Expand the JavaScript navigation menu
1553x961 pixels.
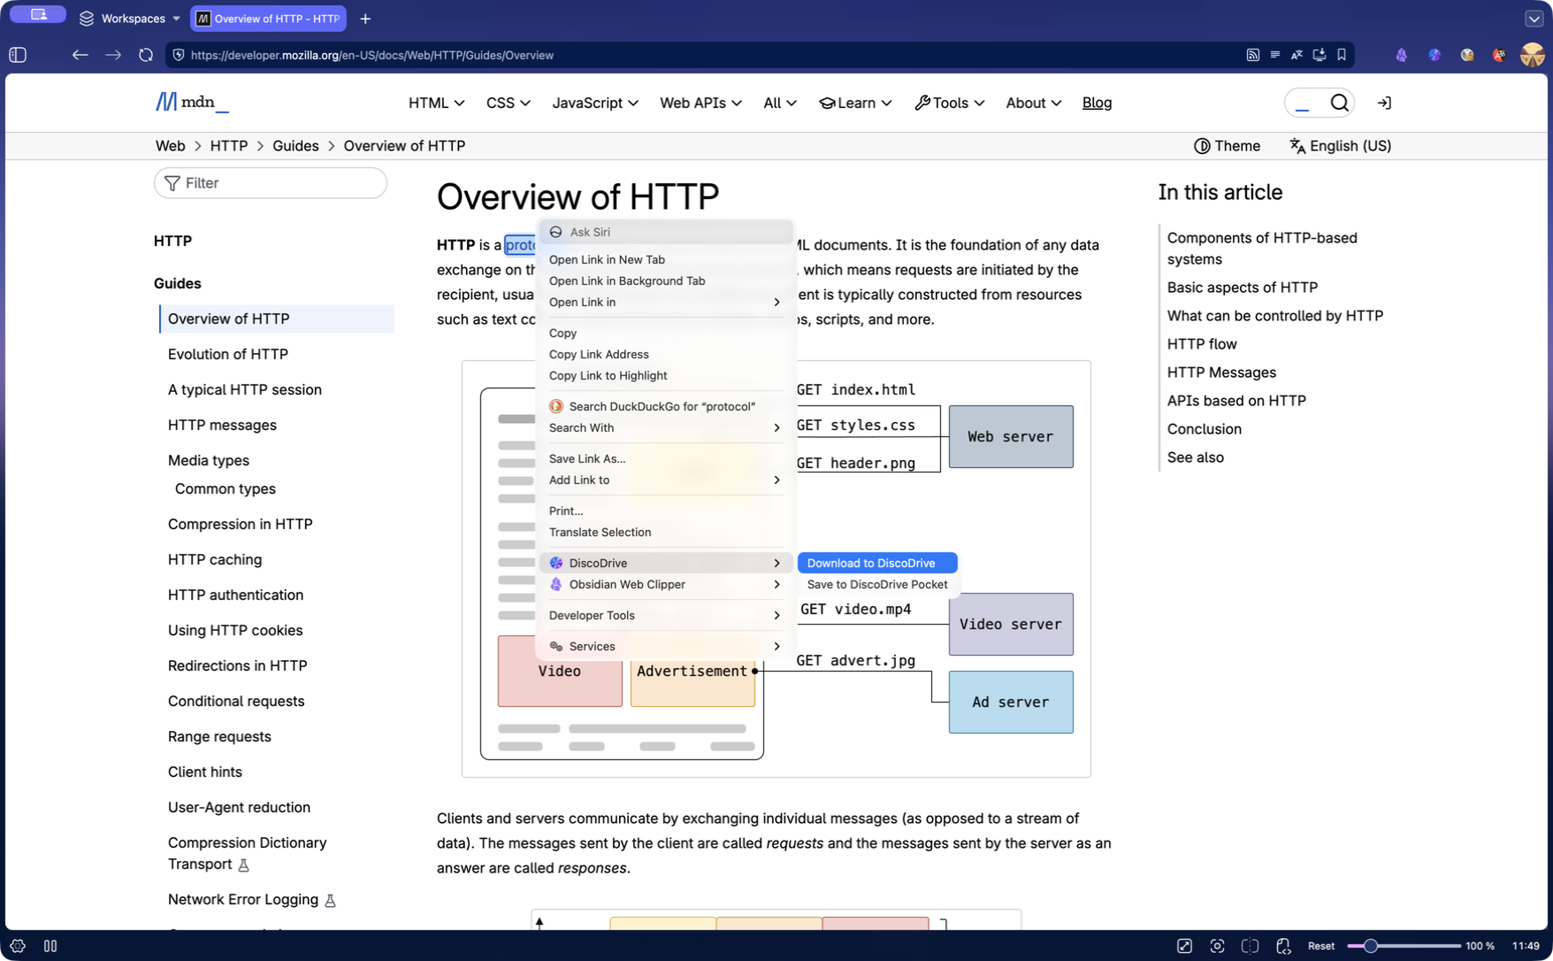point(595,103)
